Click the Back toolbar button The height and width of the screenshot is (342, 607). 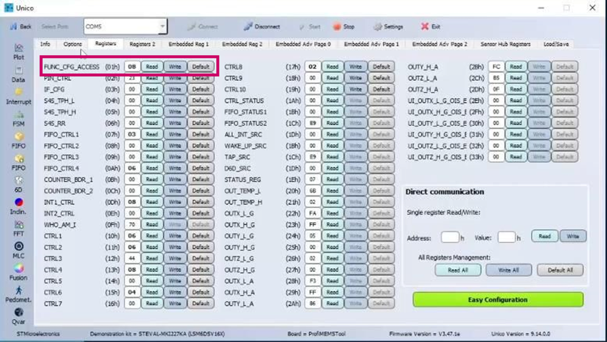tap(21, 26)
